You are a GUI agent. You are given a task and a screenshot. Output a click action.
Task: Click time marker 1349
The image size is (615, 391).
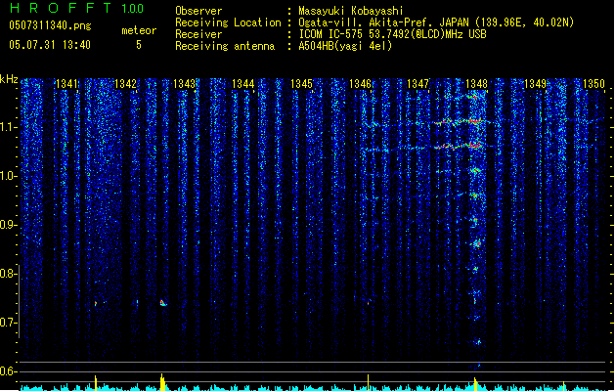click(x=535, y=84)
